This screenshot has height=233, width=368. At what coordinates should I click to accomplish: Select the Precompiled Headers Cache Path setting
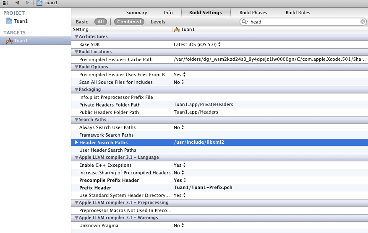[116, 60]
